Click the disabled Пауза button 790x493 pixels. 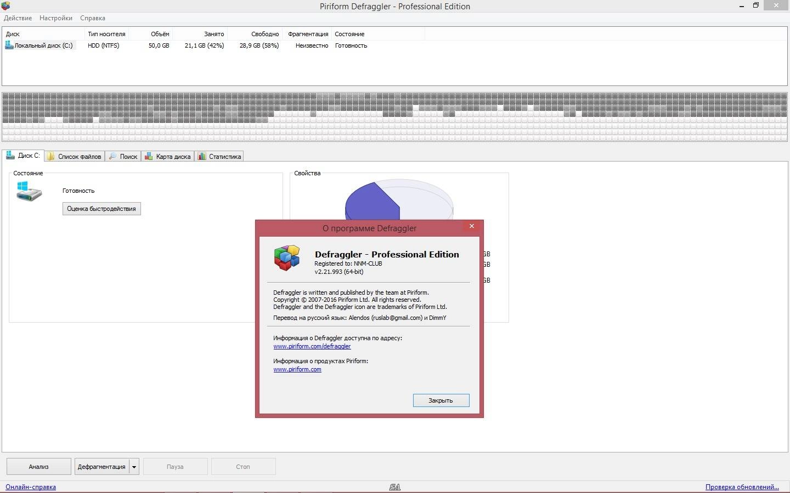tap(175, 467)
